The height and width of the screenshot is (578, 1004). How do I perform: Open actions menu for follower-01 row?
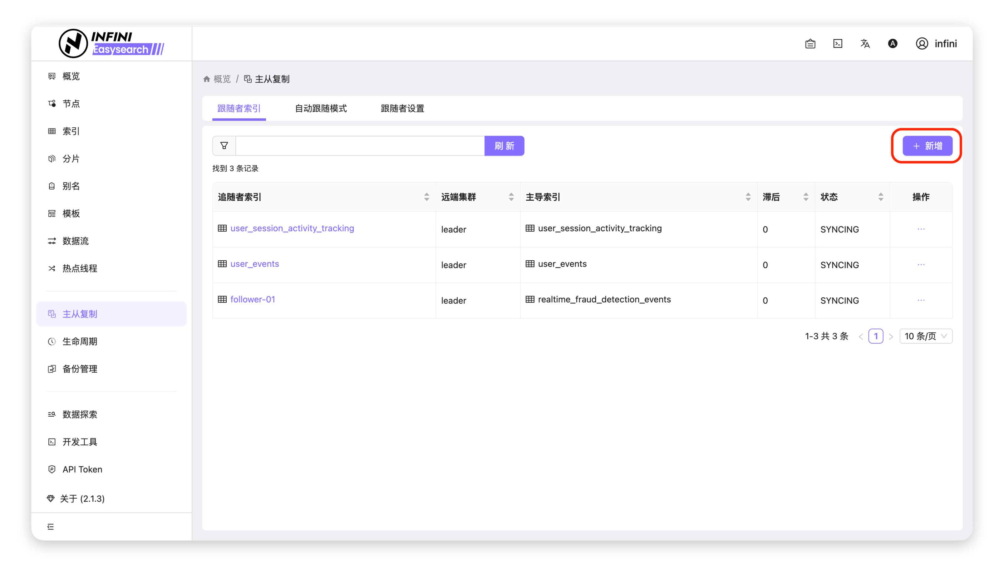pos(921,300)
